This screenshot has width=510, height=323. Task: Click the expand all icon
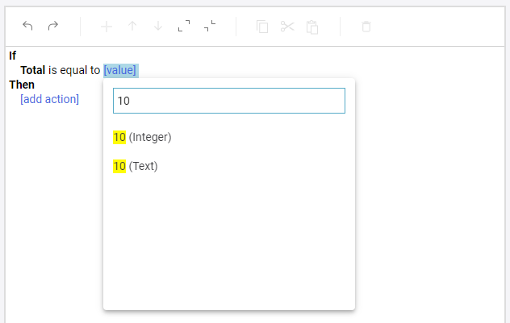tap(184, 27)
